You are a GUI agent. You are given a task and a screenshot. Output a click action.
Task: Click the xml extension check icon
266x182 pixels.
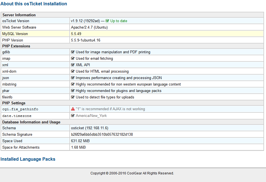point(73,65)
